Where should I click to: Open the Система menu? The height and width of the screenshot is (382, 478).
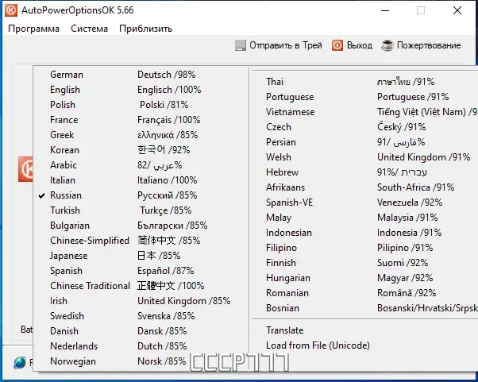click(89, 29)
